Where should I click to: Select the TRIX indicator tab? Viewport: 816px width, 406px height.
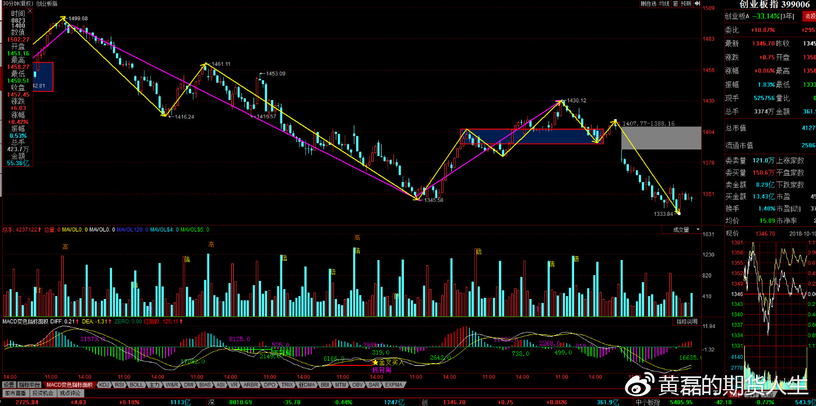click(287, 384)
